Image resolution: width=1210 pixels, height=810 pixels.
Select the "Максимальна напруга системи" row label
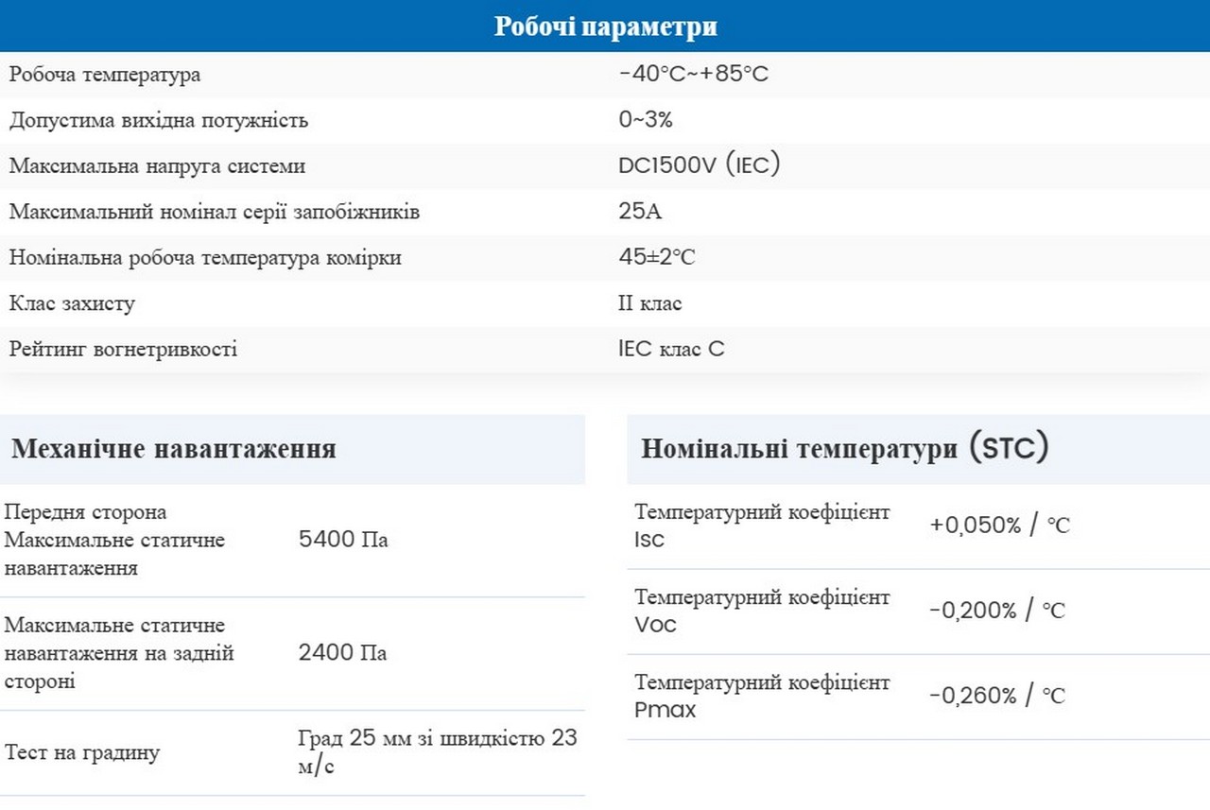[x=157, y=166]
